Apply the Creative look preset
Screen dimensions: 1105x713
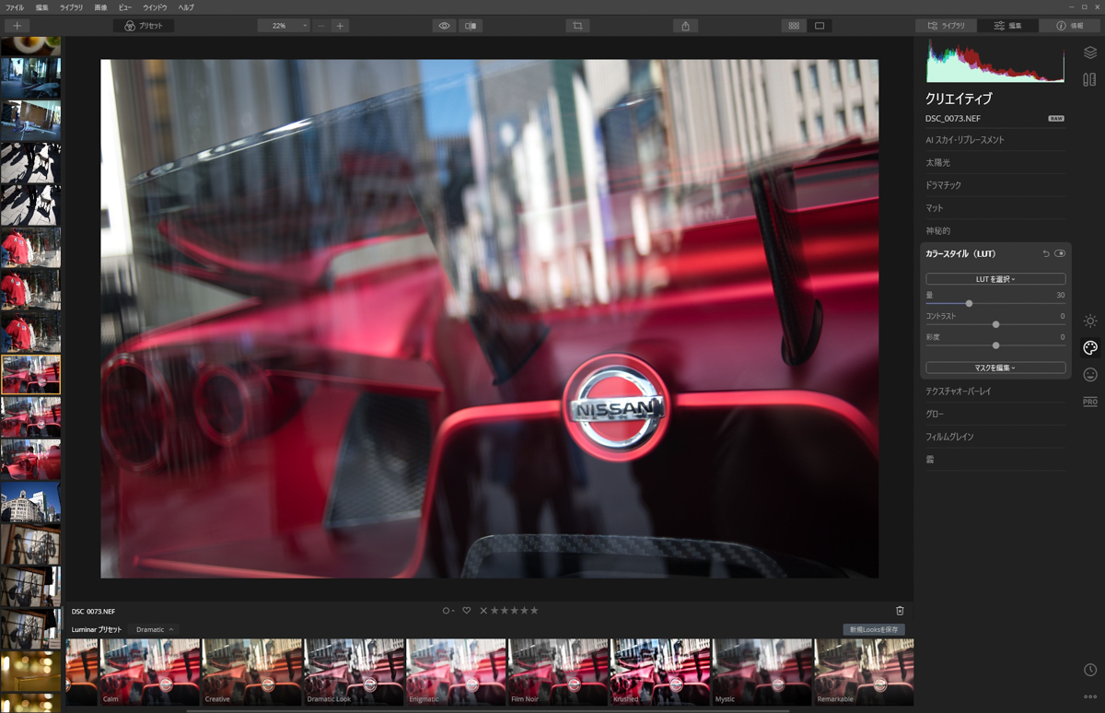coord(251,672)
